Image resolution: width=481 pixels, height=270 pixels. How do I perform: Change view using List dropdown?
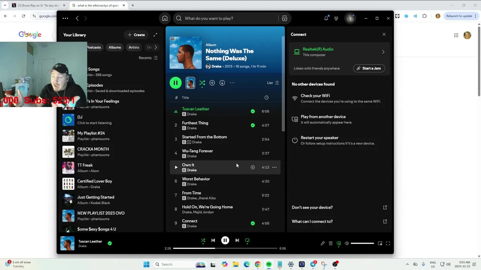(273, 83)
